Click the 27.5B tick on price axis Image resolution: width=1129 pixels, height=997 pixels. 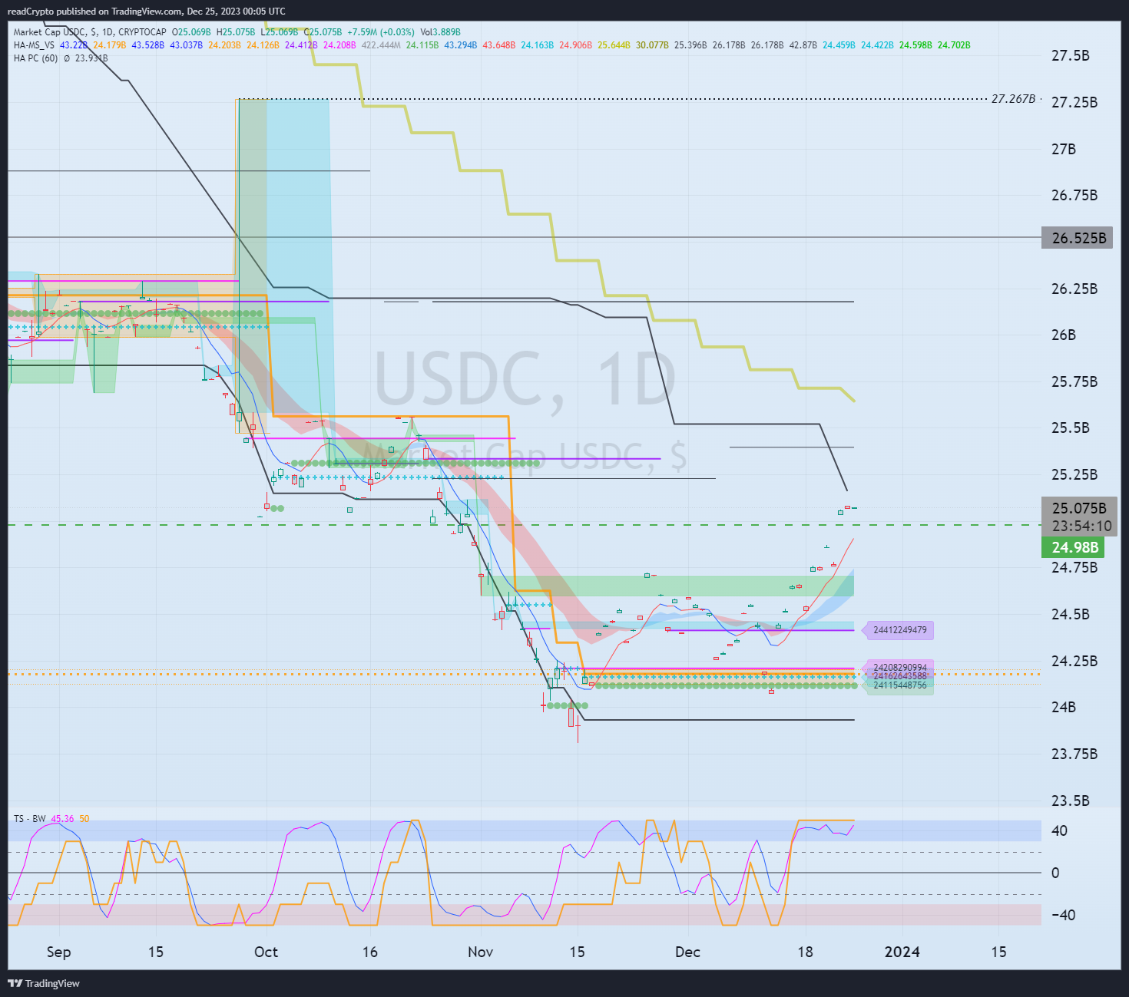click(1070, 55)
